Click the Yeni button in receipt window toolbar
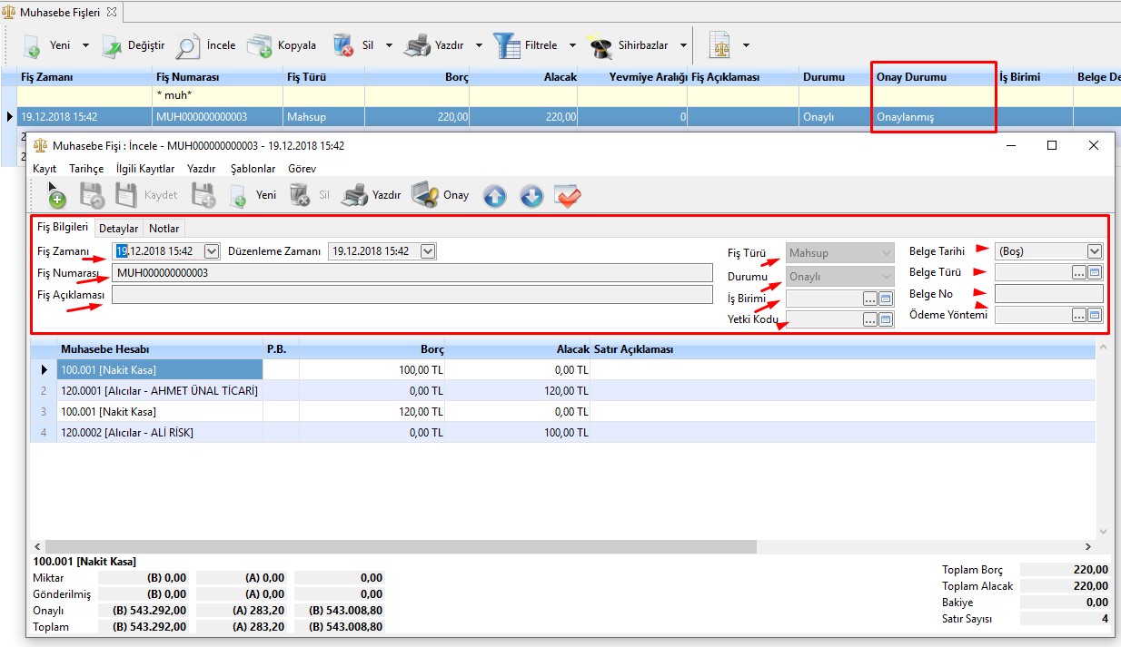This screenshot has width=1121, height=647. click(x=255, y=195)
